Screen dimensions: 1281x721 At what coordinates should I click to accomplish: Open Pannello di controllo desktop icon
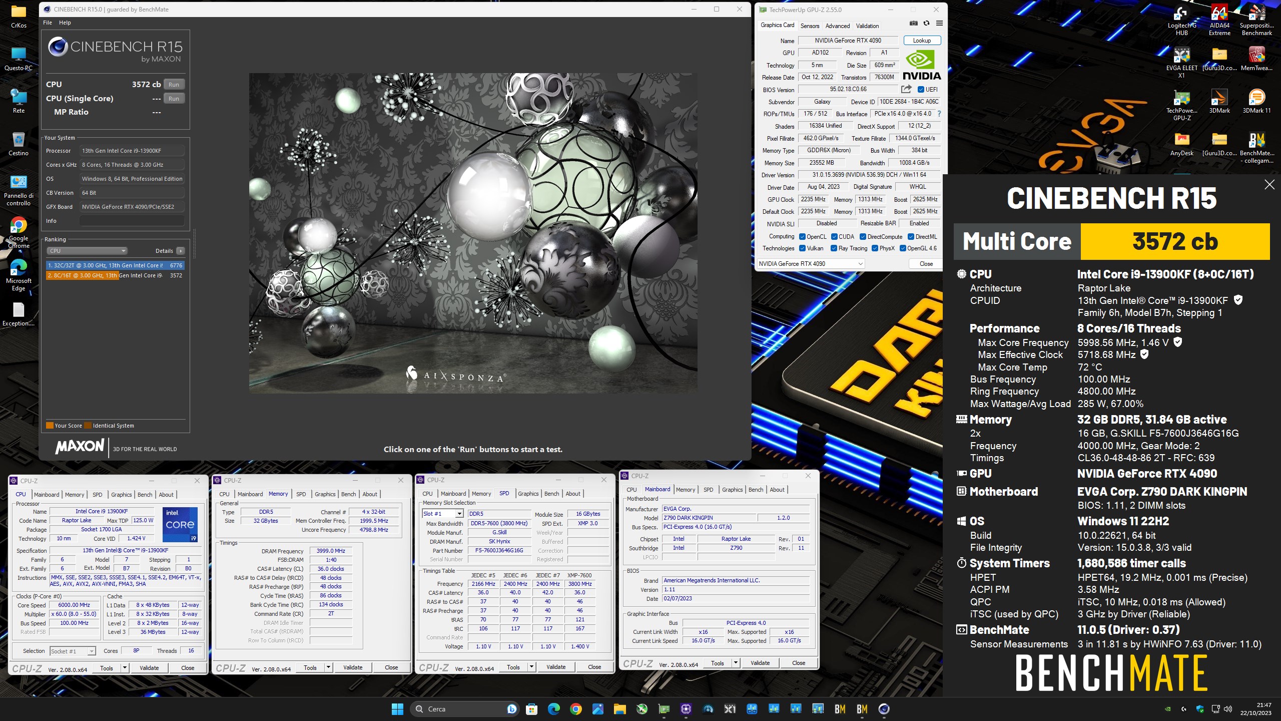(x=19, y=190)
